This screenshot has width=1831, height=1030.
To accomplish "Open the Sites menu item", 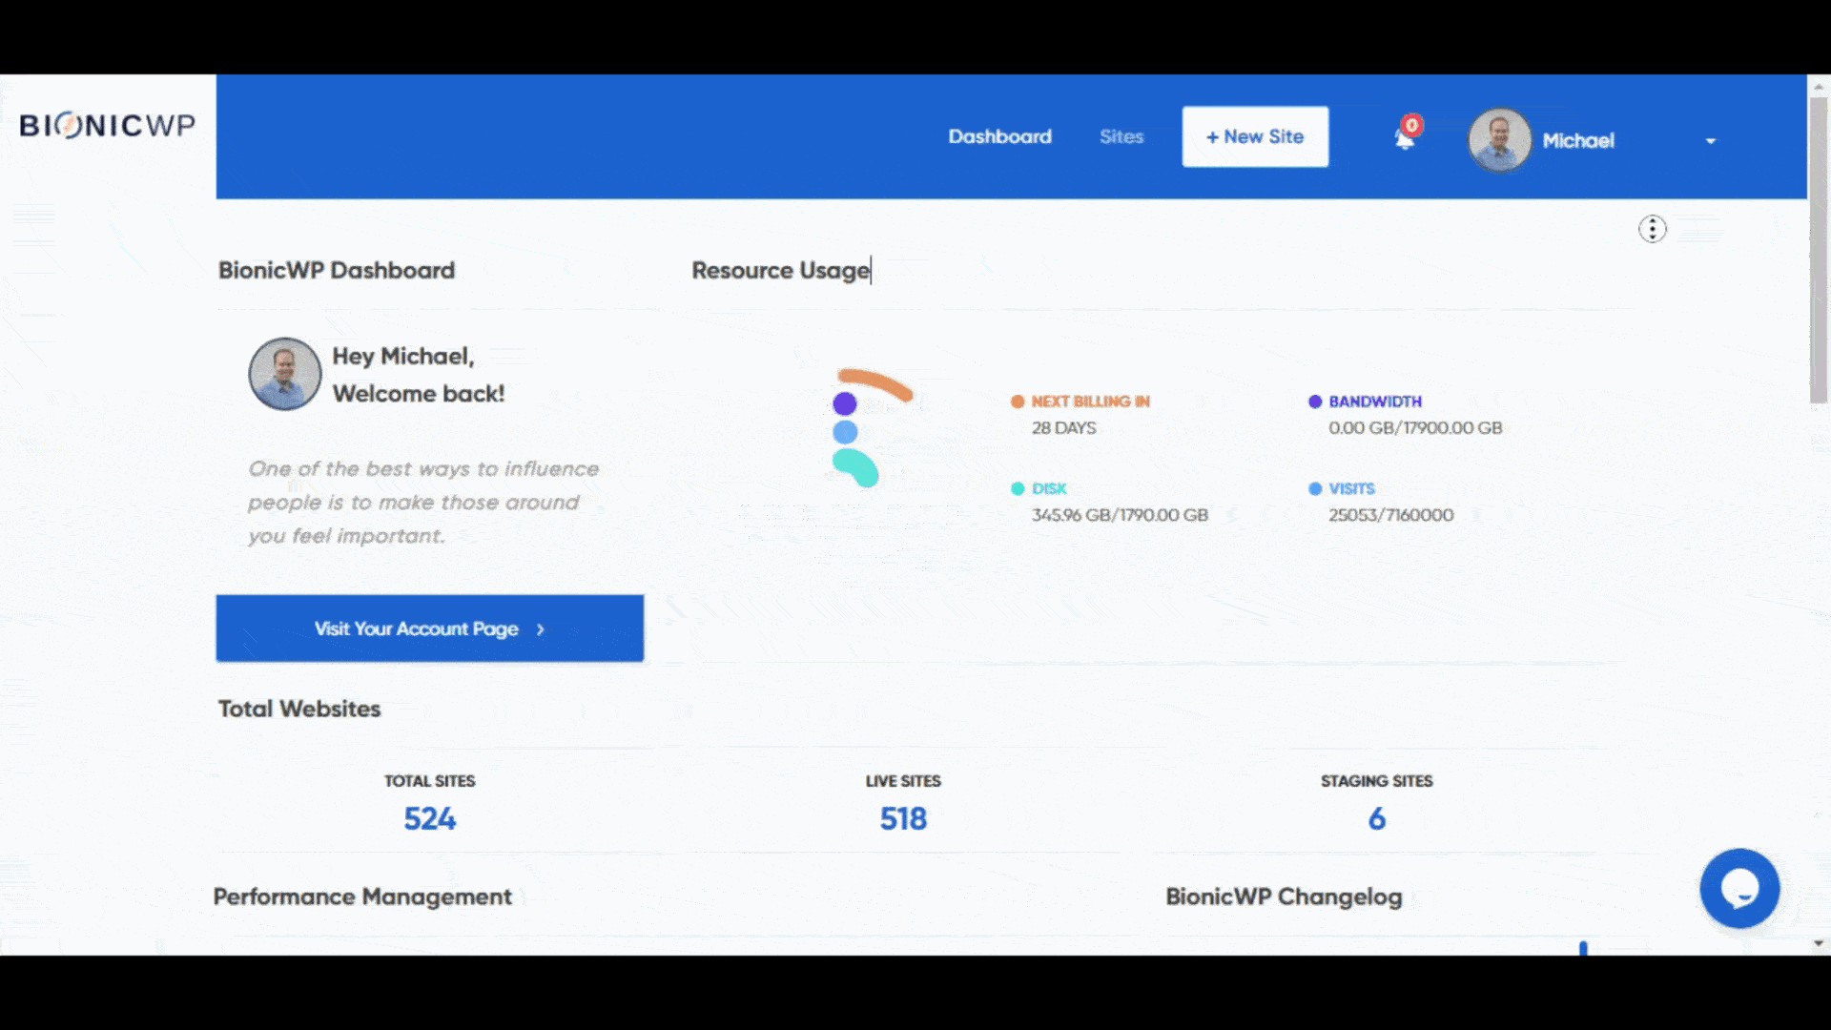I will click(1121, 136).
